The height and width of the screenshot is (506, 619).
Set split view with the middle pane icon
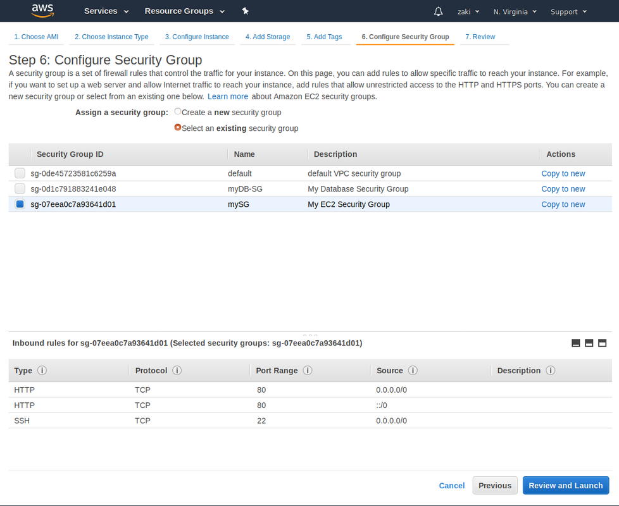point(589,343)
